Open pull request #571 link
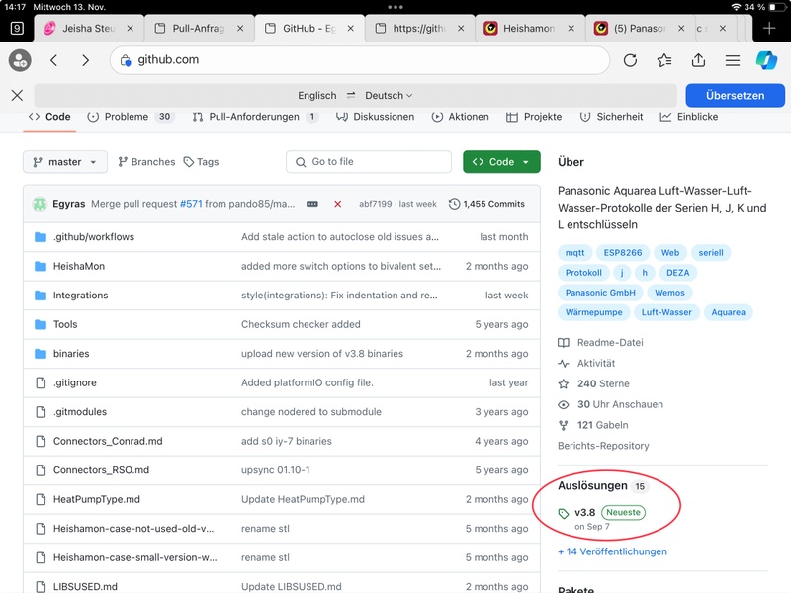Viewport: 791px width, 593px height. 191,204
